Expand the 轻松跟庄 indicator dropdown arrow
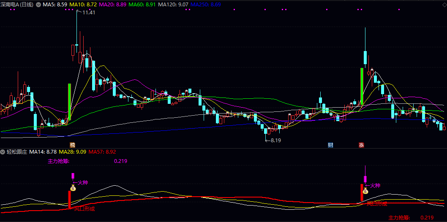Viewport: 447px width, 222px height. tap(3, 152)
